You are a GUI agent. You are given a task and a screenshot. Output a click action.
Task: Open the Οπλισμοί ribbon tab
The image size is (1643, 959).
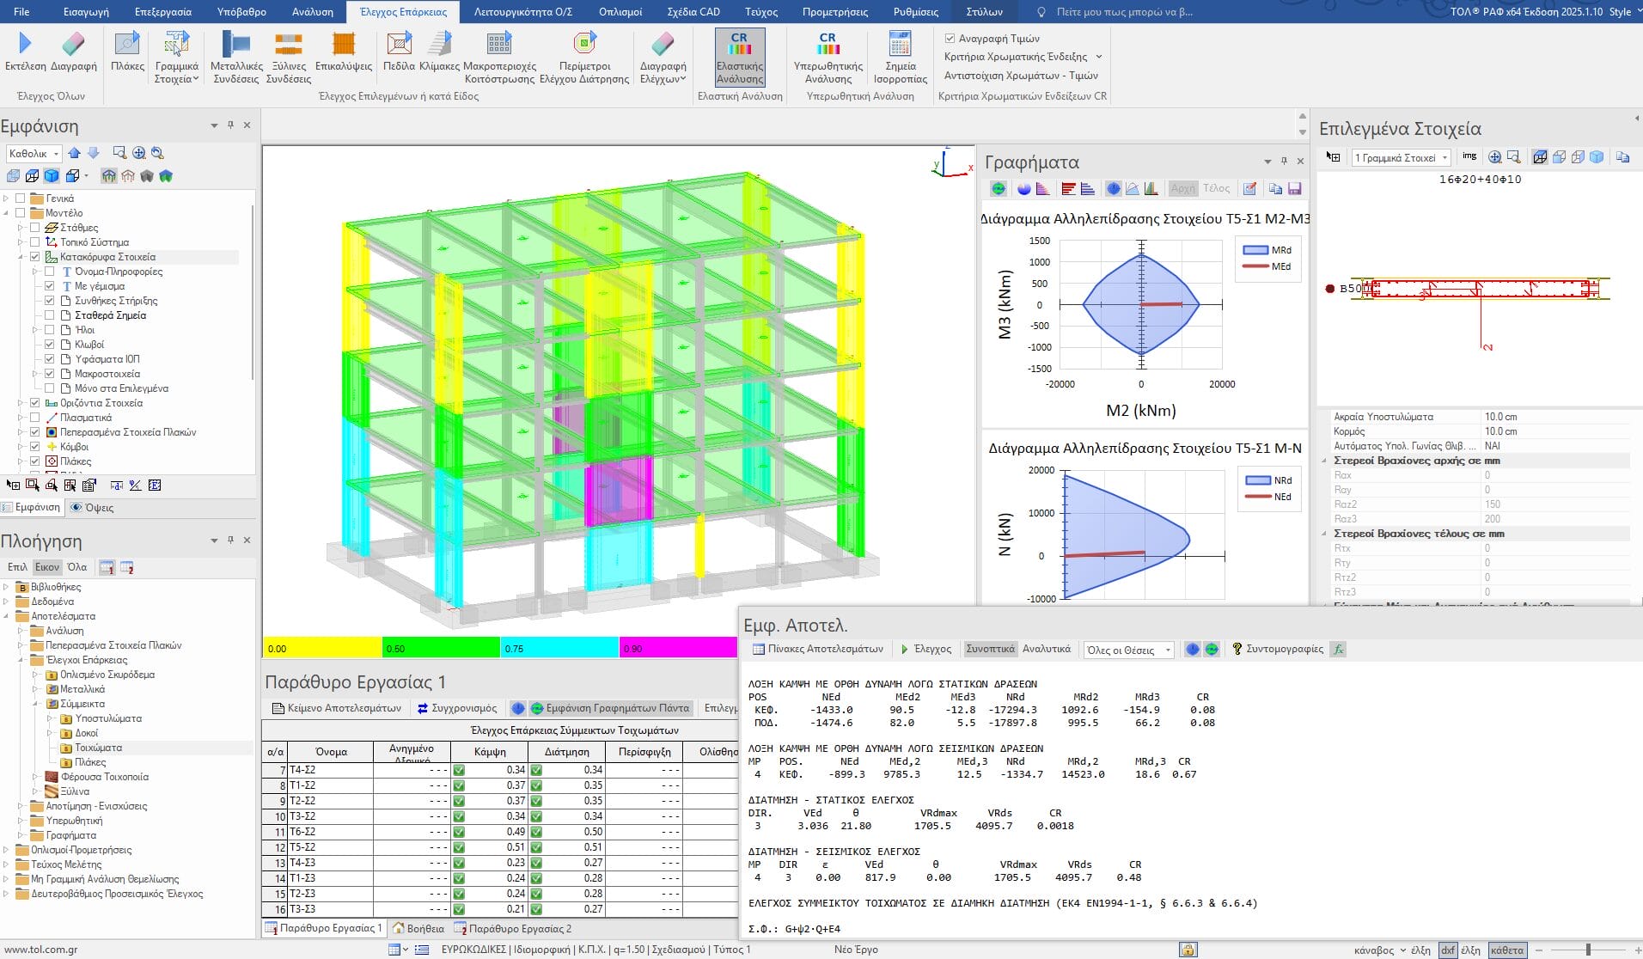pos(620,12)
